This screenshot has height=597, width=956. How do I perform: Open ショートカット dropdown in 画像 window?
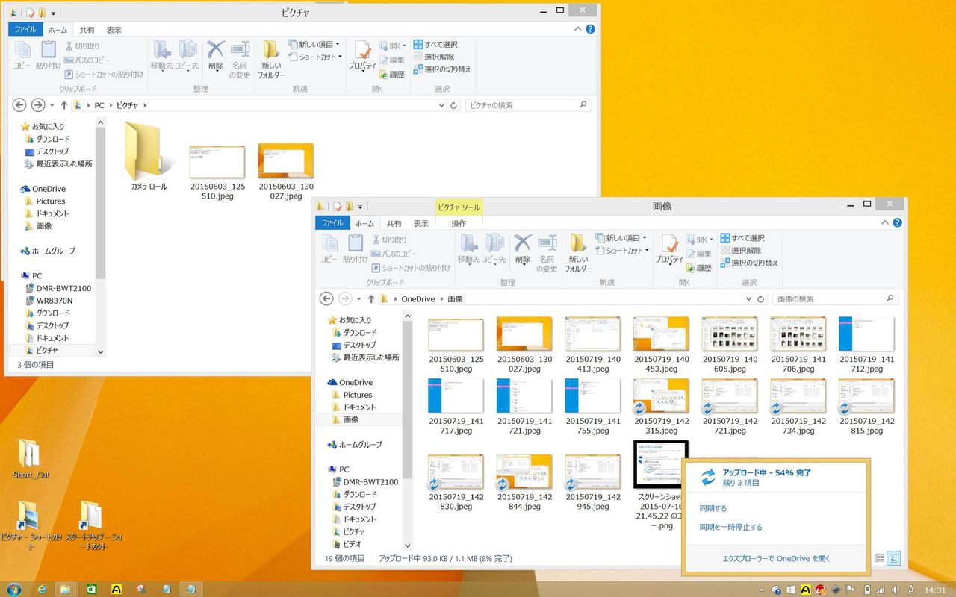622,251
